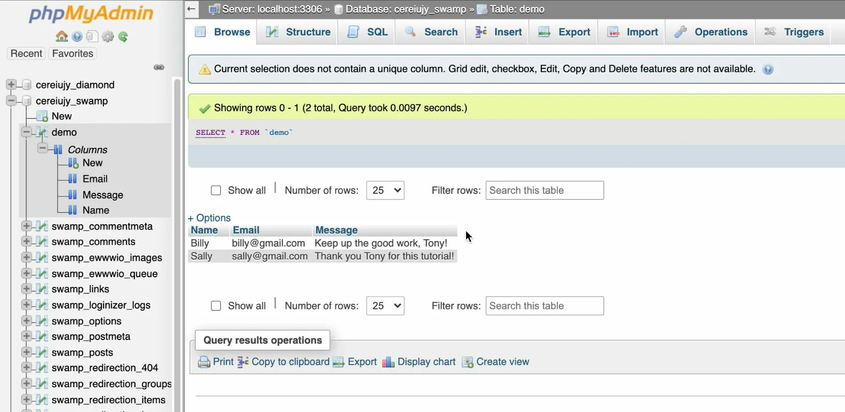Image resolution: width=845 pixels, height=412 pixels.
Task: Click the upper Filter rows search field
Action: tap(544, 191)
